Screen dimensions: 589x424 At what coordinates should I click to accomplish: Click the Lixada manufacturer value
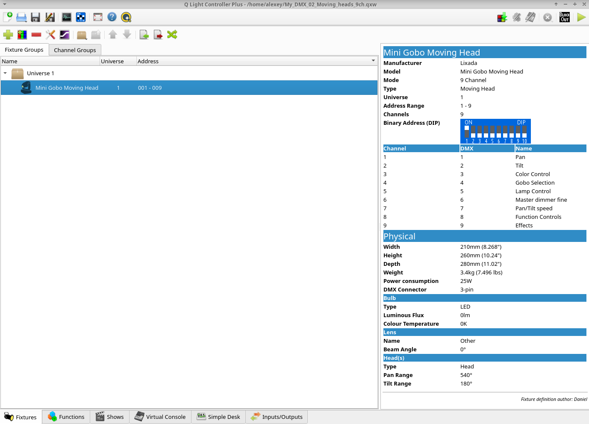(468, 63)
